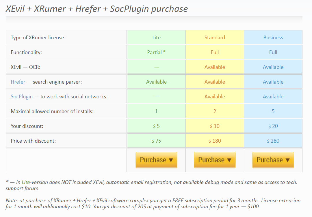The height and width of the screenshot is (217, 312).
Task: Click the $ 280 Business price cell
Action: click(273, 141)
